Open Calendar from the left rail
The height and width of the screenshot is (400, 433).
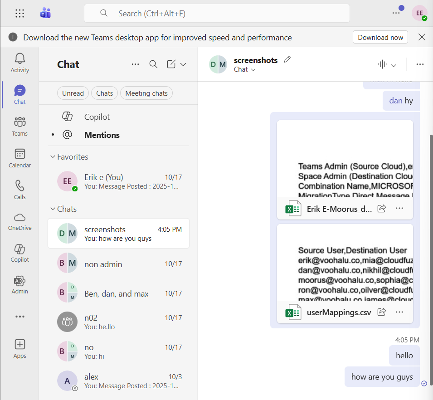19,158
